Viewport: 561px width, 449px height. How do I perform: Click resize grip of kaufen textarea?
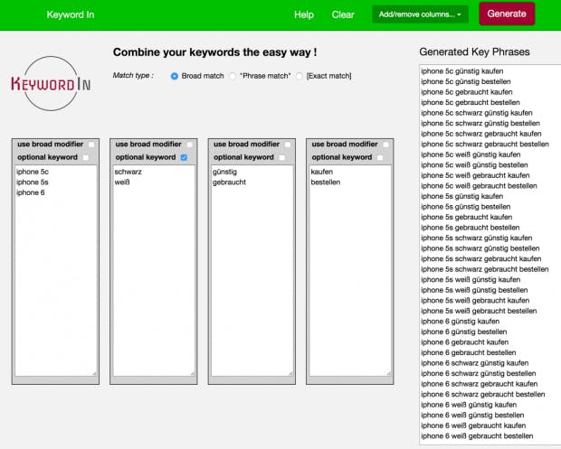coord(388,373)
